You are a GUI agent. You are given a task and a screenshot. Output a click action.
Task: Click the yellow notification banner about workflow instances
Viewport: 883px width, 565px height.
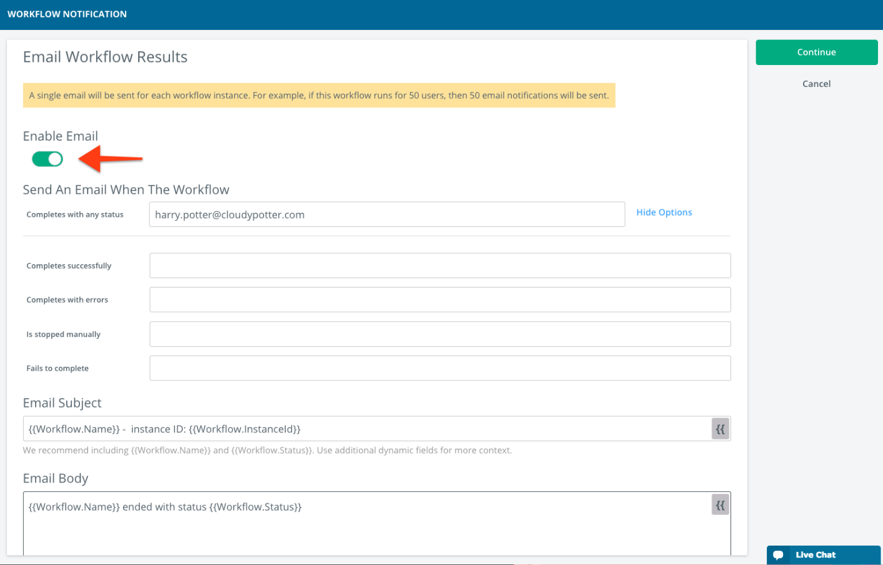[x=319, y=95]
